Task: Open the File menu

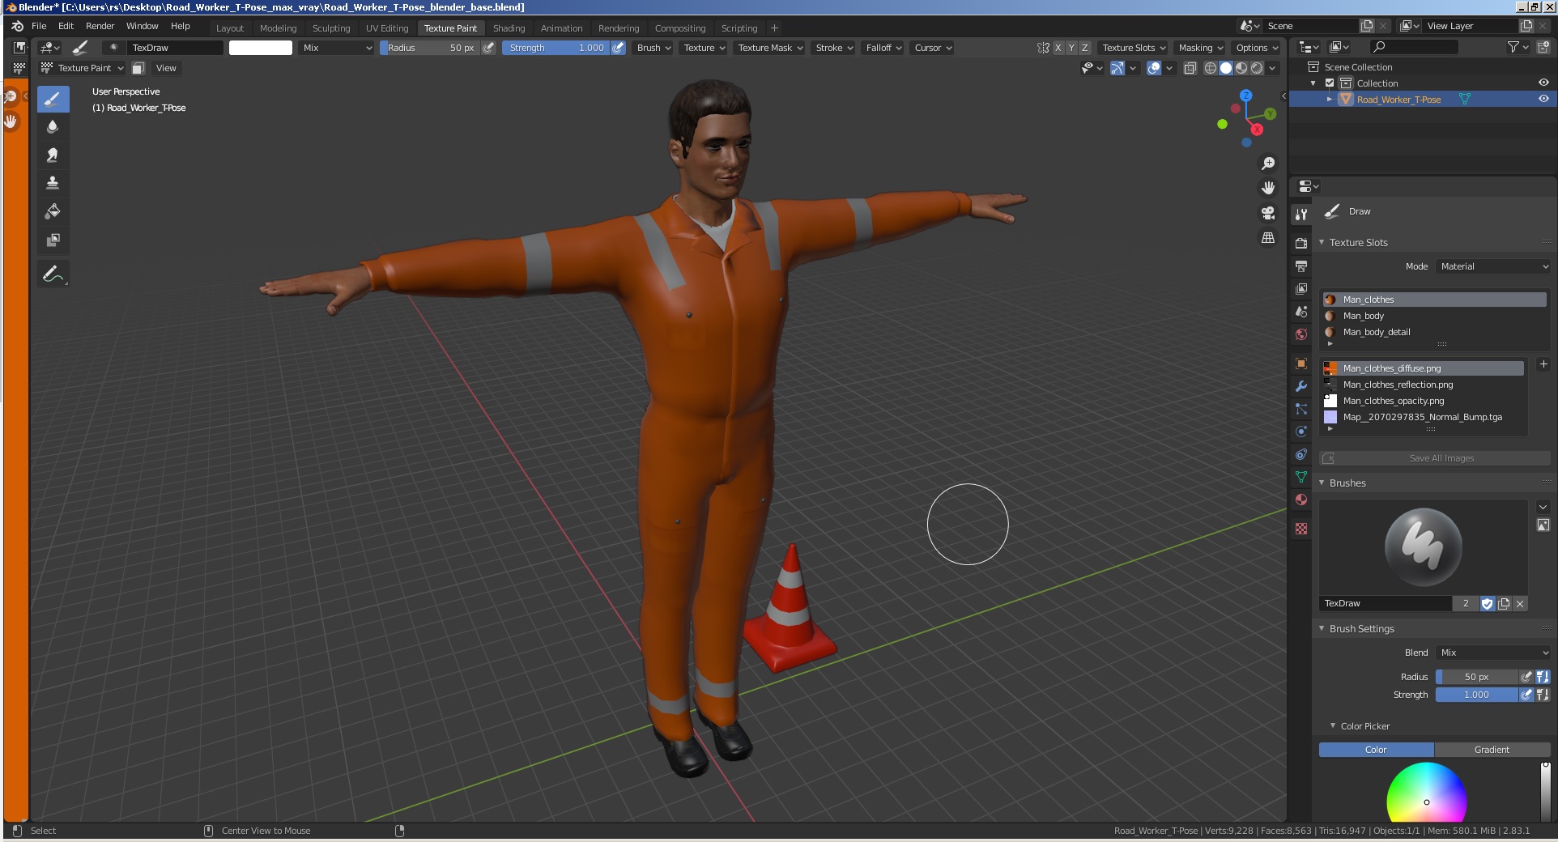Action: (39, 26)
